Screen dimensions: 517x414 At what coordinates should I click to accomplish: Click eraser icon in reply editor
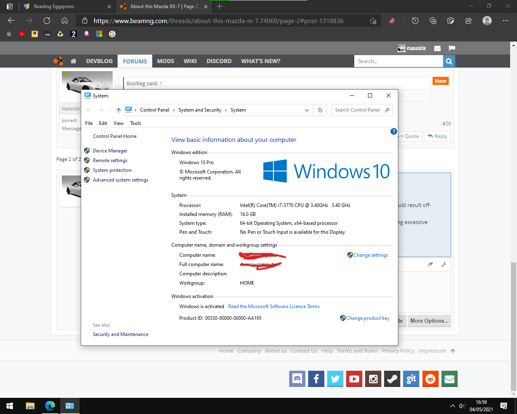(x=430, y=264)
